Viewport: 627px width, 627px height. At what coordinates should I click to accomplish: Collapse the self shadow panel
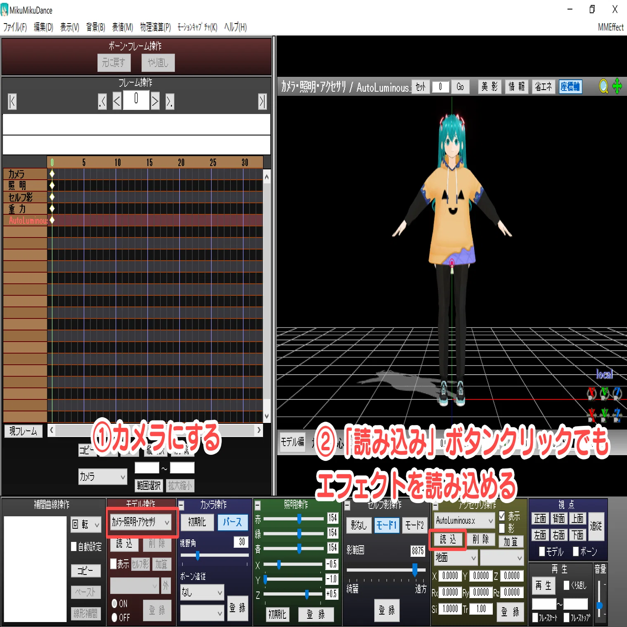coord(347,506)
